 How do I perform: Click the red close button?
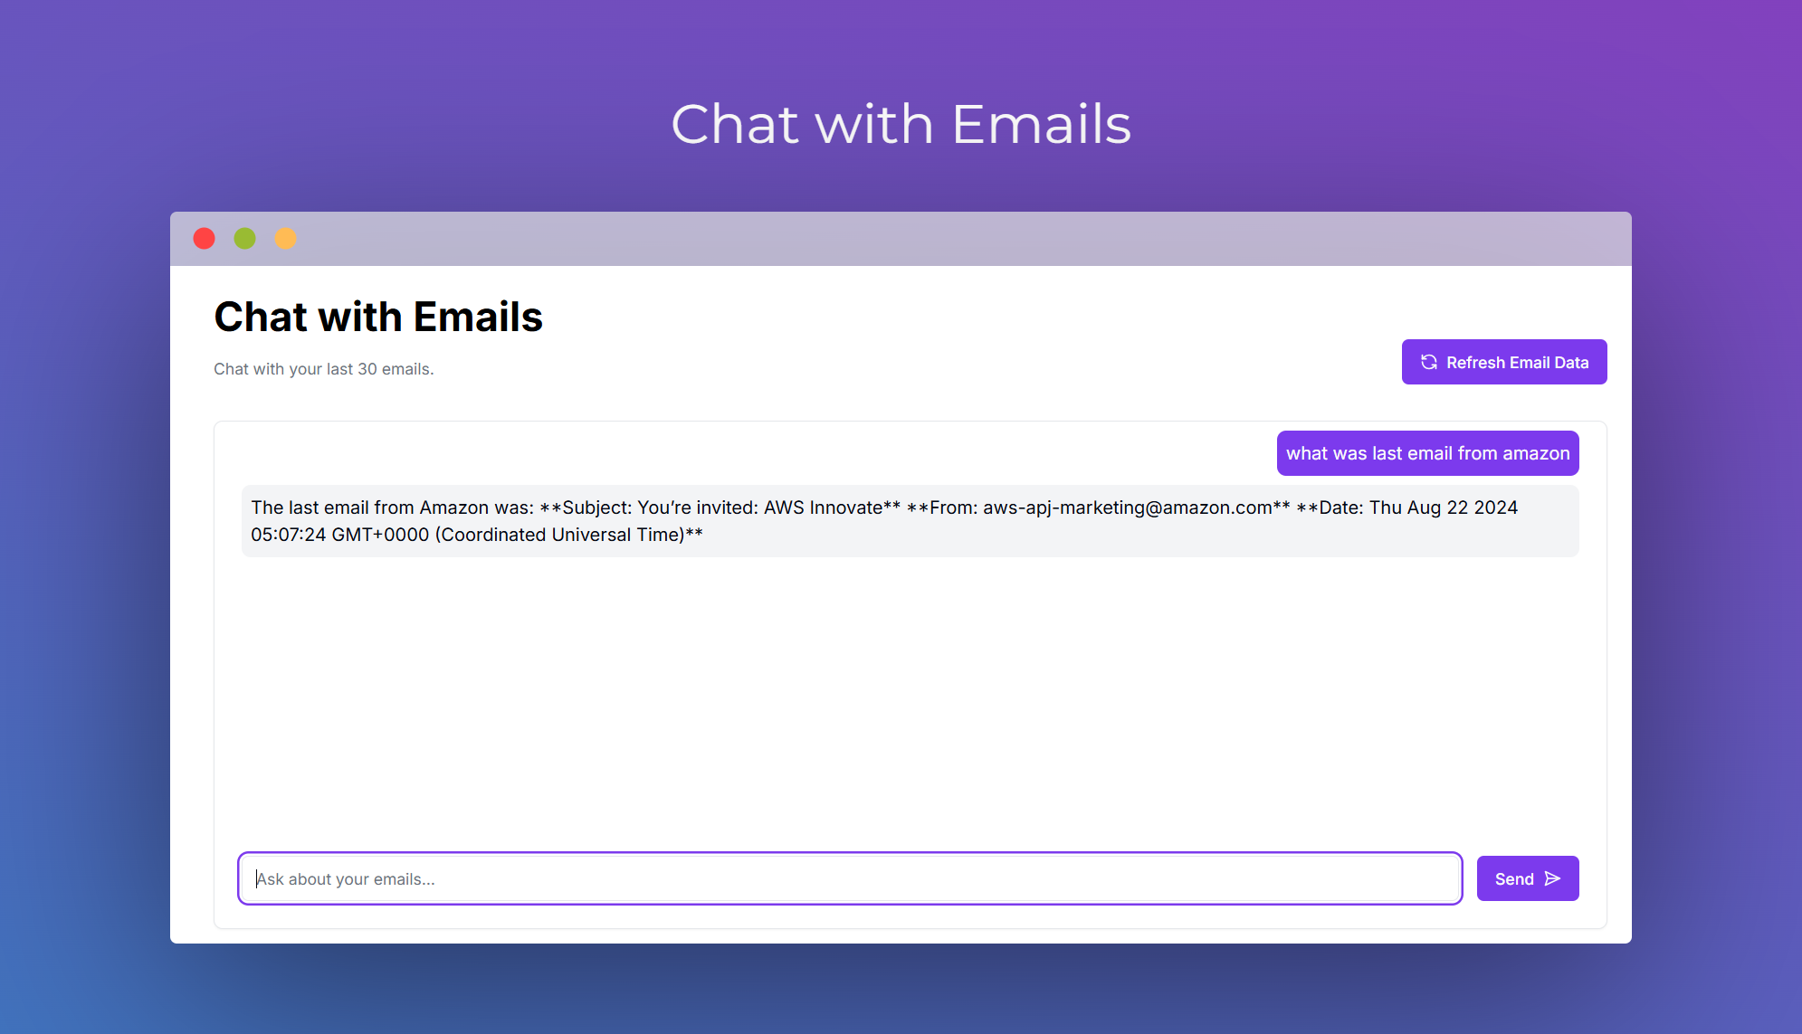pos(205,238)
